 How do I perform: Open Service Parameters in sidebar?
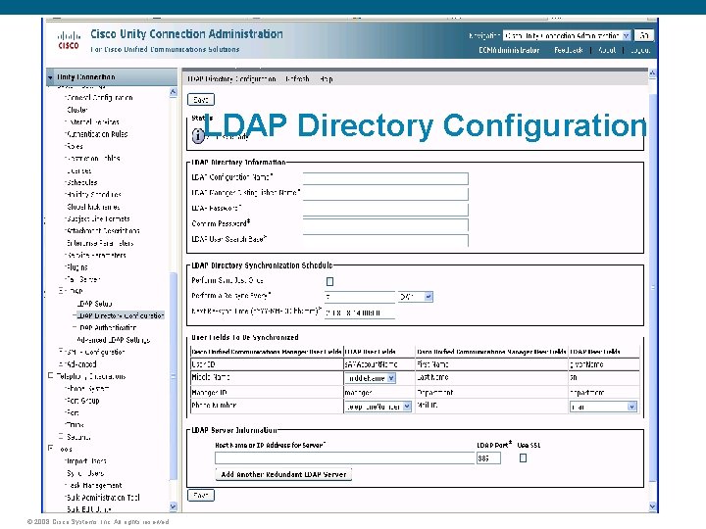click(x=96, y=255)
